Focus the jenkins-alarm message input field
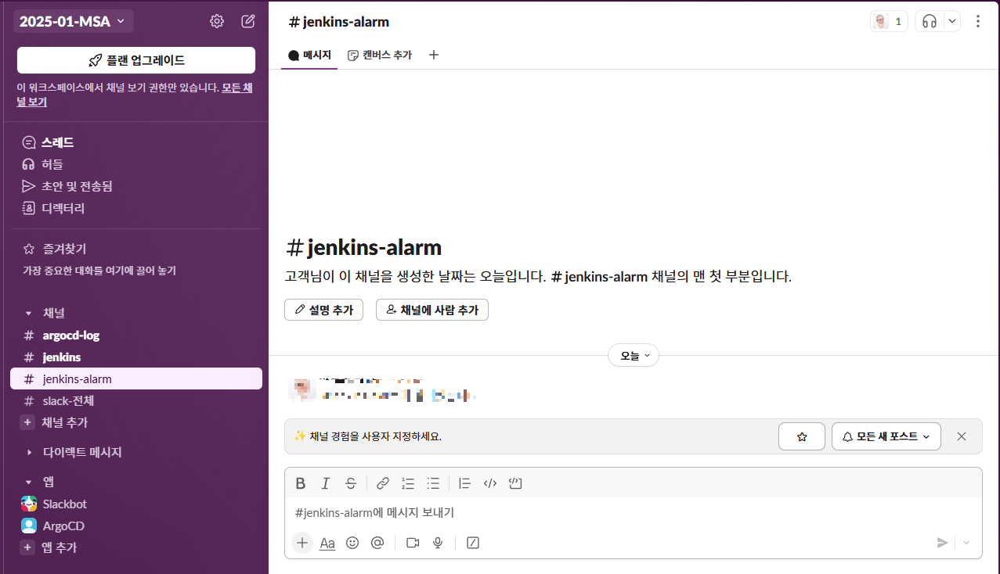The width and height of the screenshot is (1000, 574). (x=633, y=512)
